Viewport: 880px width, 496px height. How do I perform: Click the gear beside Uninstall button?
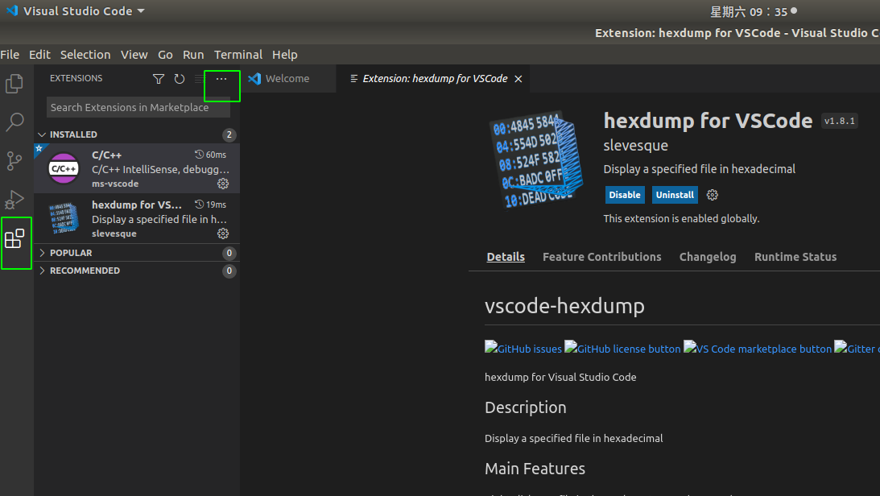point(713,195)
